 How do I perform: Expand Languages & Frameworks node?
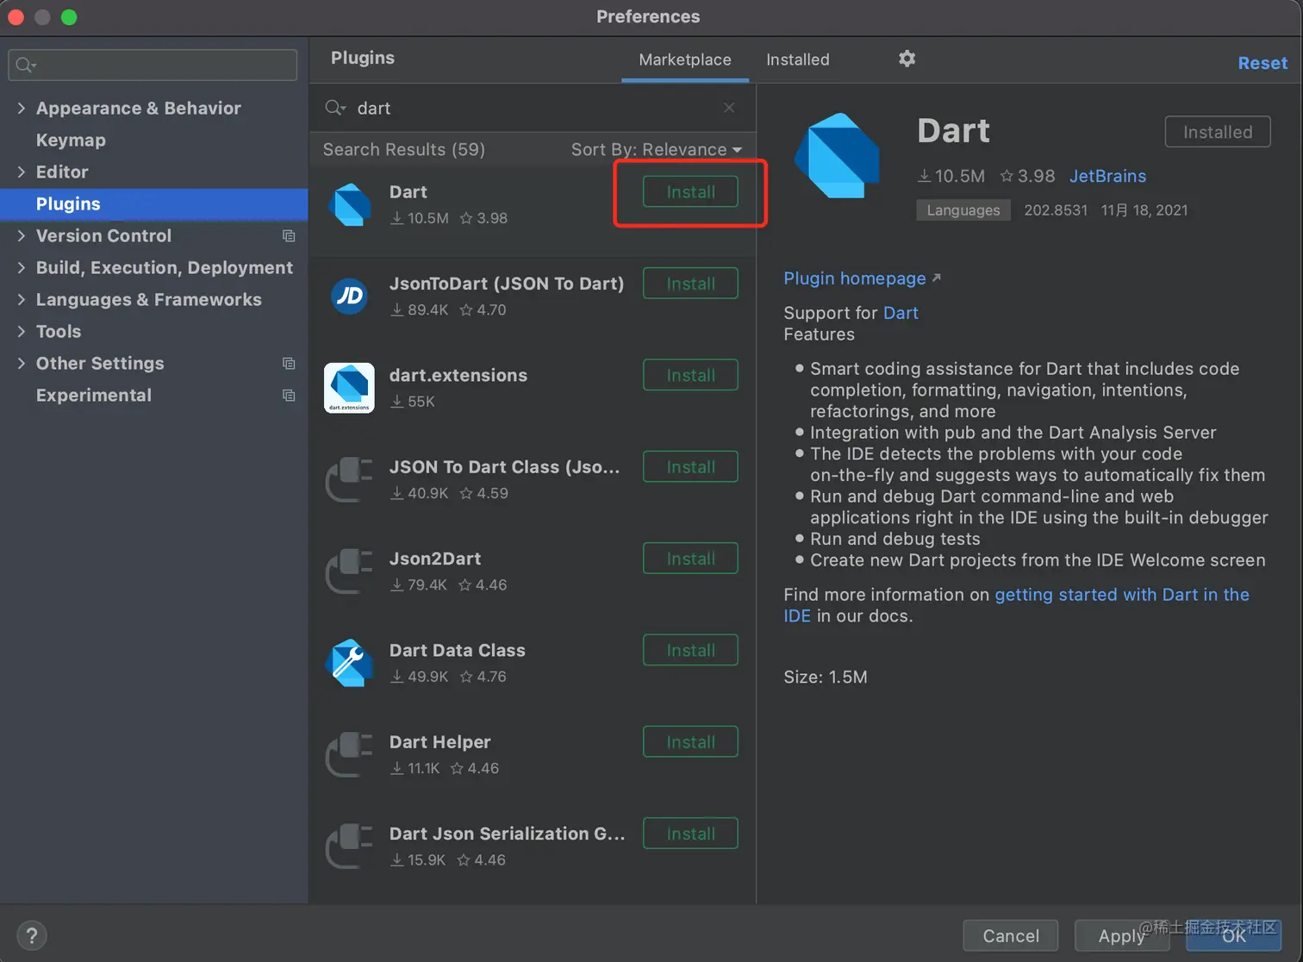click(x=21, y=299)
